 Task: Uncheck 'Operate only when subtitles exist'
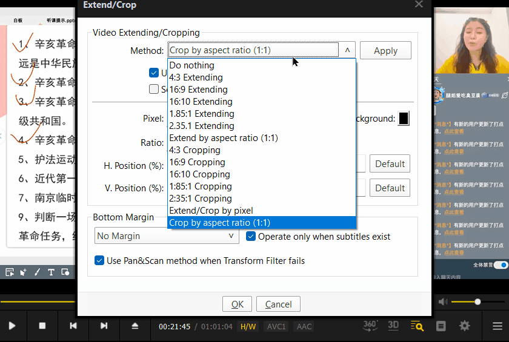tap(251, 236)
